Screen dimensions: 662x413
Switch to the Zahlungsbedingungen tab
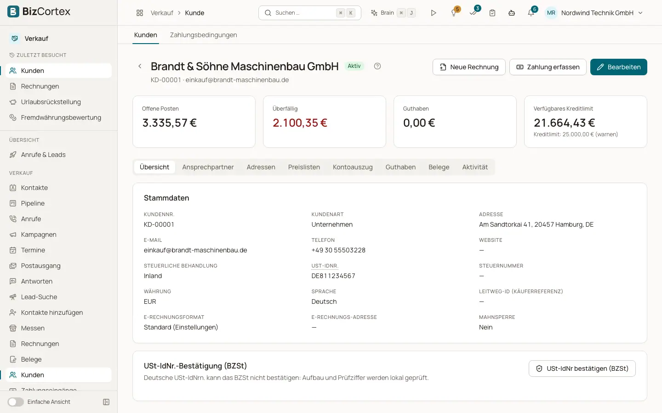coord(204,35)
